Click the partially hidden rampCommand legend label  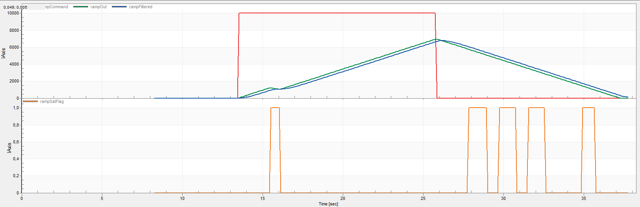coord(56,7)
